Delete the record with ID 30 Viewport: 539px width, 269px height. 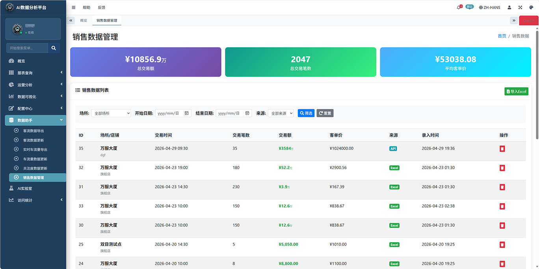coord(502,225)
